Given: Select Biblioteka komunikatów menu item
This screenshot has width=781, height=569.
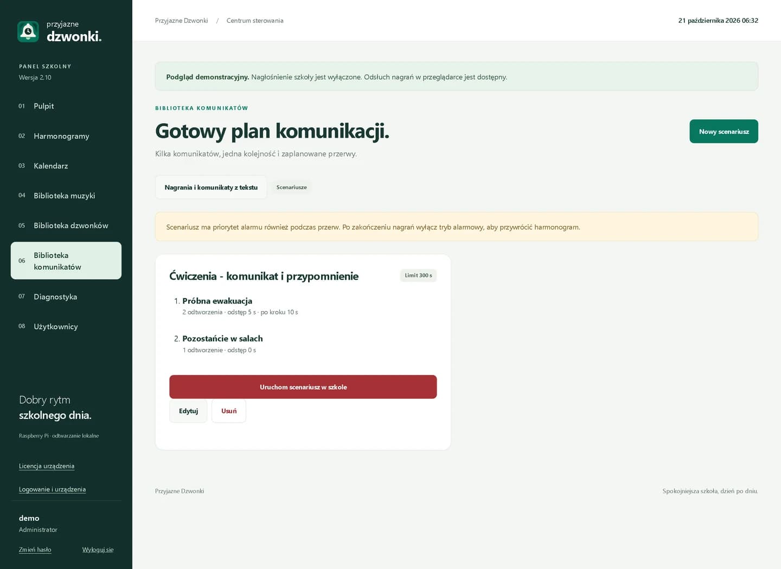Looking at the screenshot, I should click(66, 261).
